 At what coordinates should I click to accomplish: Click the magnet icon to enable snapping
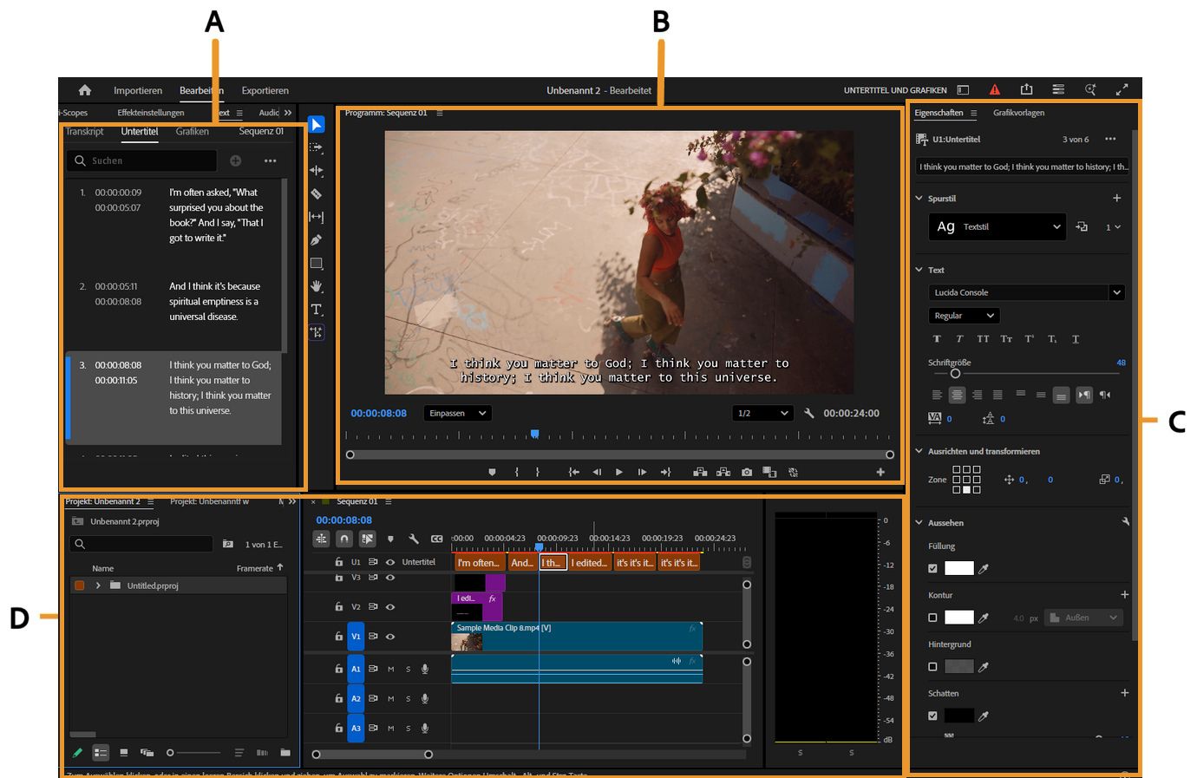(x=343, y=539)
